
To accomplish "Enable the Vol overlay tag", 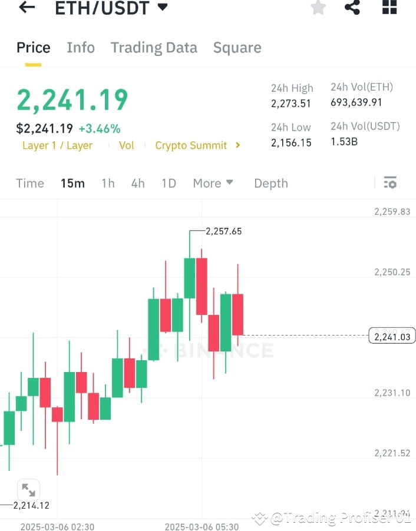I will (127, 145).
